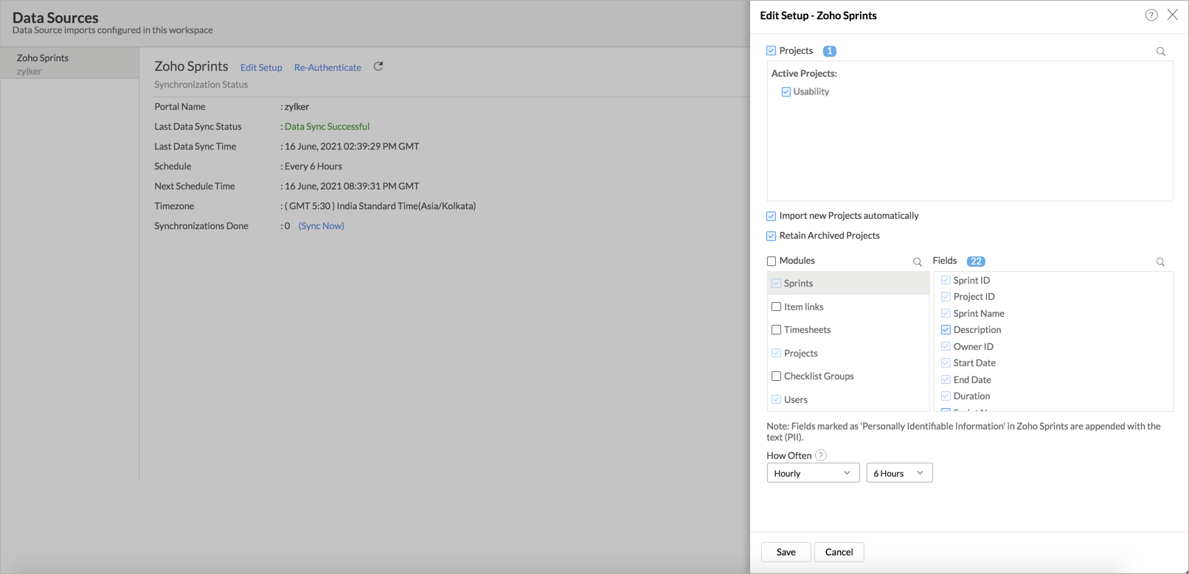The height and width of the screenshot is (574, 1189).
Task: Click Data Sync Successful status text
Action: 327,126
